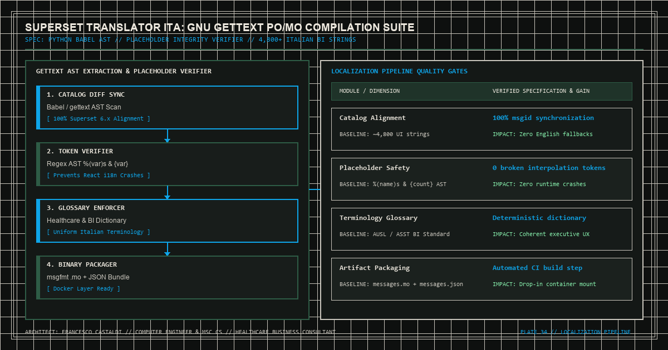Select the 'Artifact Packaging' row title
Screen dimensions: 668x350
click(375, 268)
